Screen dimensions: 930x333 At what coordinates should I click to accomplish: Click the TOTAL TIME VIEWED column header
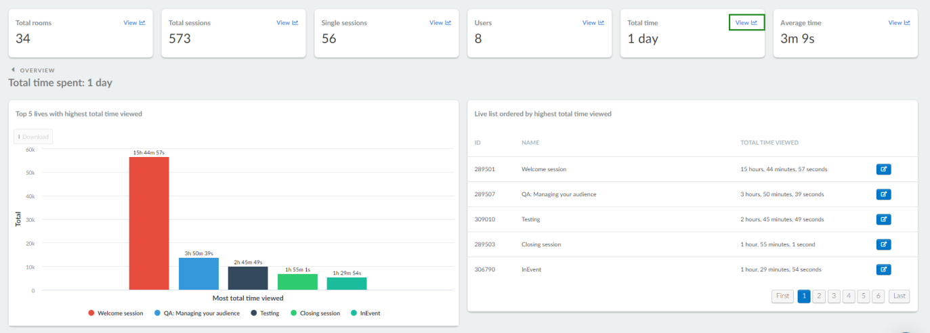pos(769,143)
